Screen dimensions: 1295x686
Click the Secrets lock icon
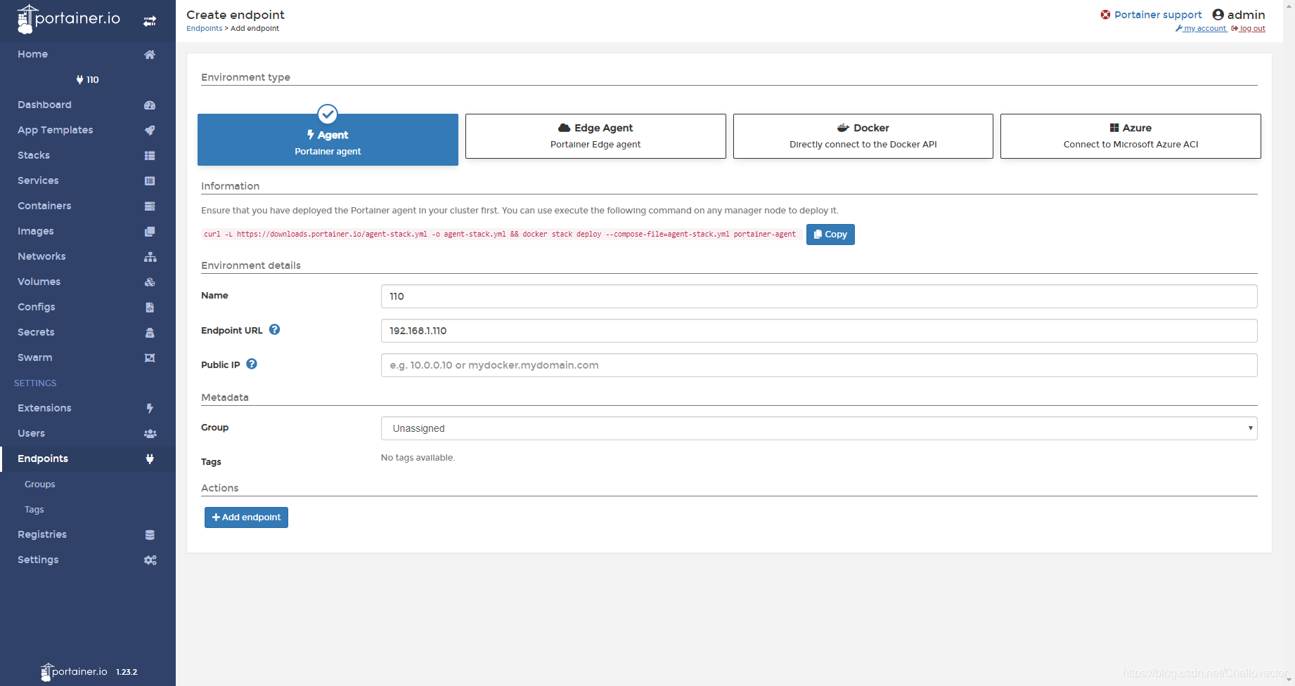coord(150,333)
